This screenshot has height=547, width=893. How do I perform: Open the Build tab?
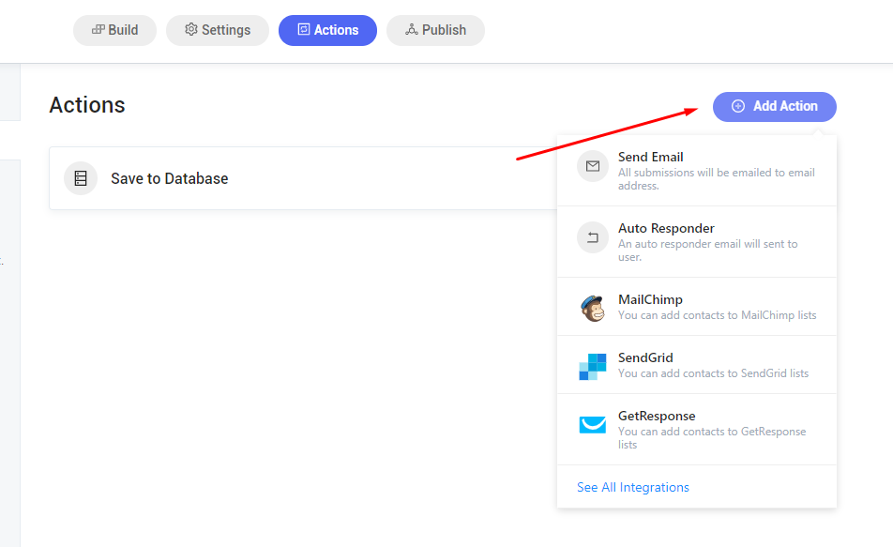[114, 30]
